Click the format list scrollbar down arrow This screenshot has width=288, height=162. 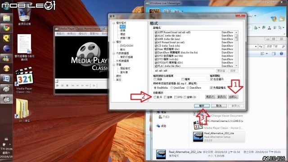[x=236, y=66]
